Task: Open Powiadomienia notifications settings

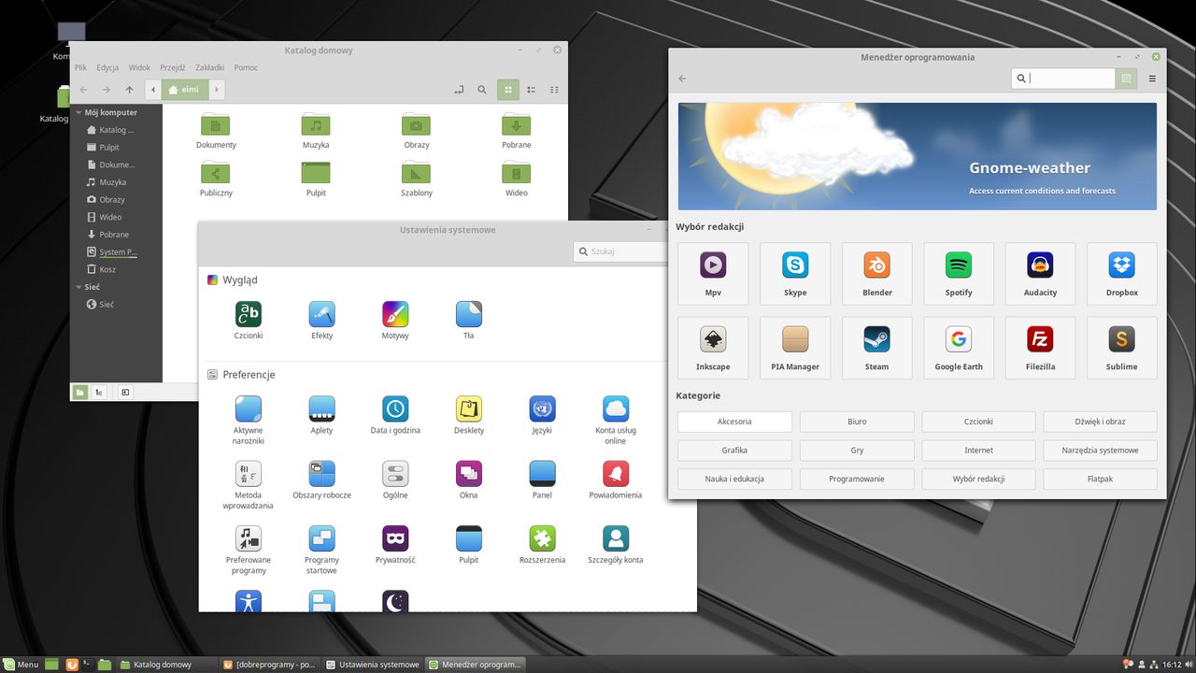Action: click(x=616, y=474)
